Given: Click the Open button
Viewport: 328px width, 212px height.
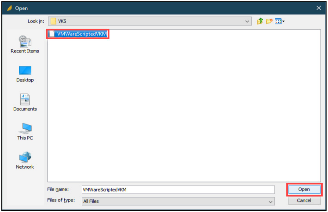Looking at the screenshot, I should 304,189.
